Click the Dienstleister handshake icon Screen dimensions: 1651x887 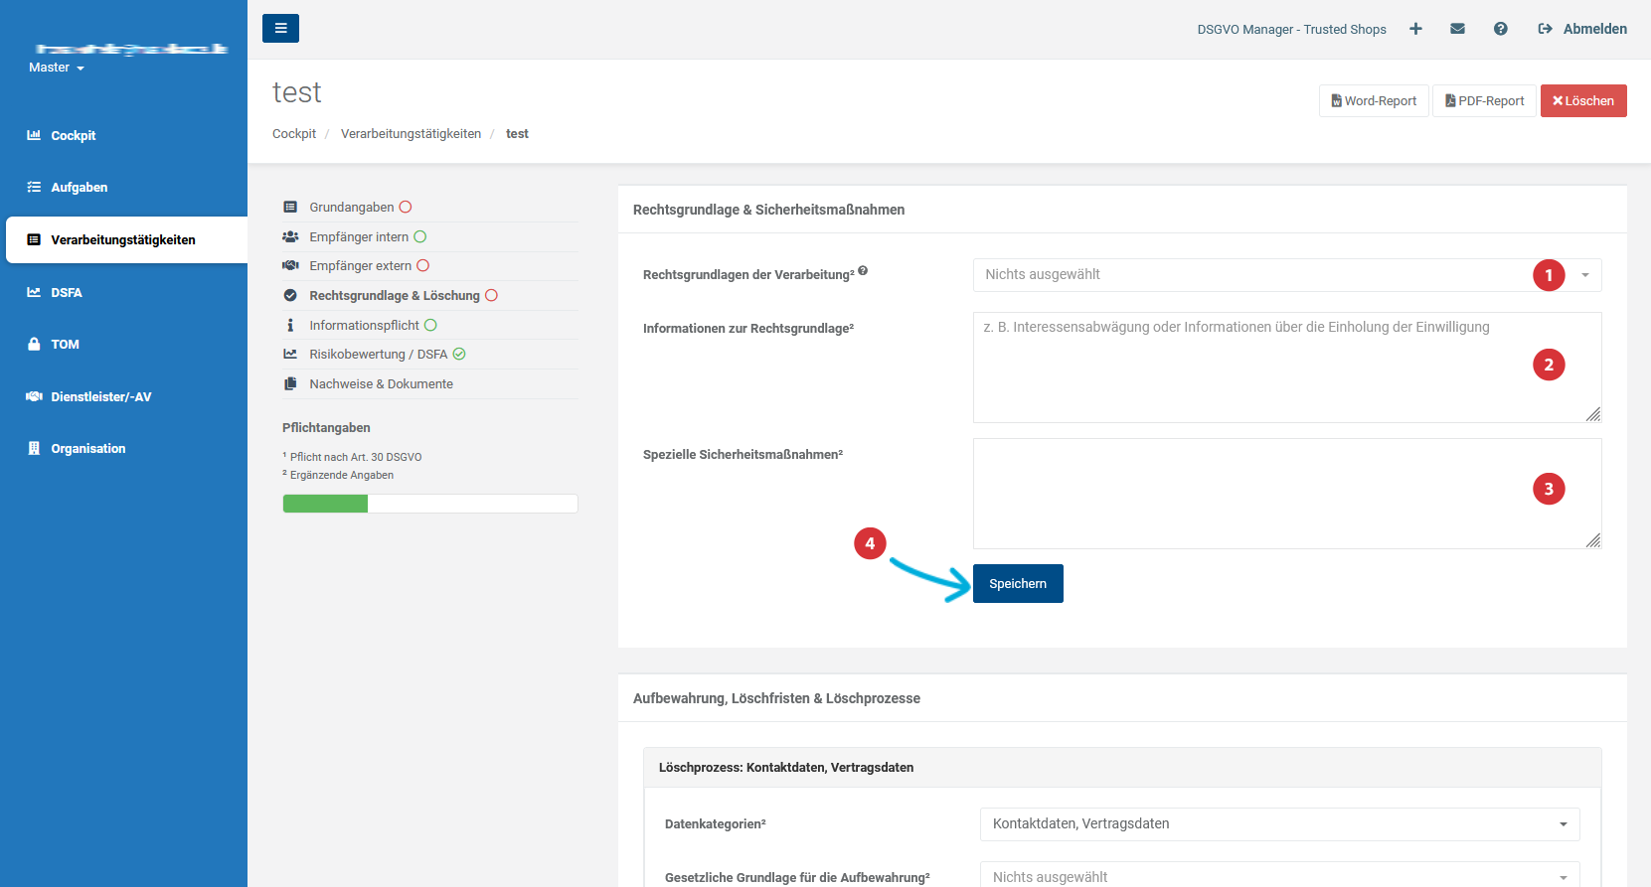point(34,396)
